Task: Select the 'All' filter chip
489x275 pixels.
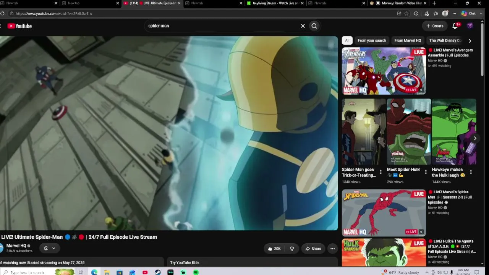Action: pos(347,40)
